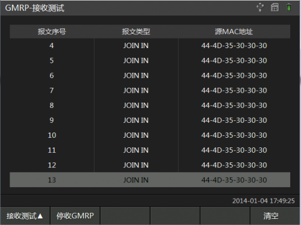Select packet row numbered 10
The image size is (301, 225).
tap(150, 135)
